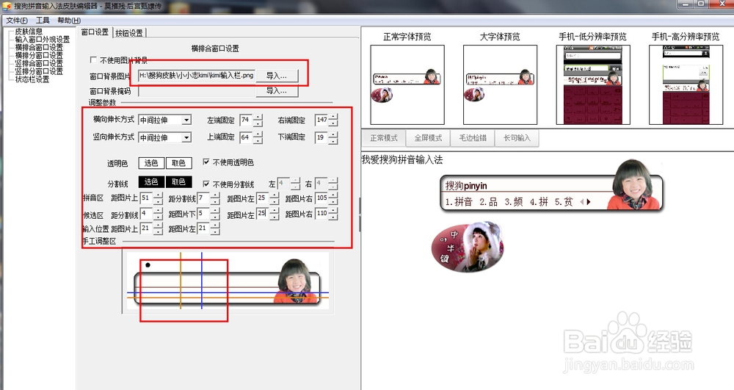Viewport: 734px width, 390px height.
Task: Select 状态栏设置 tree item
Action: [x=32, y=79]
